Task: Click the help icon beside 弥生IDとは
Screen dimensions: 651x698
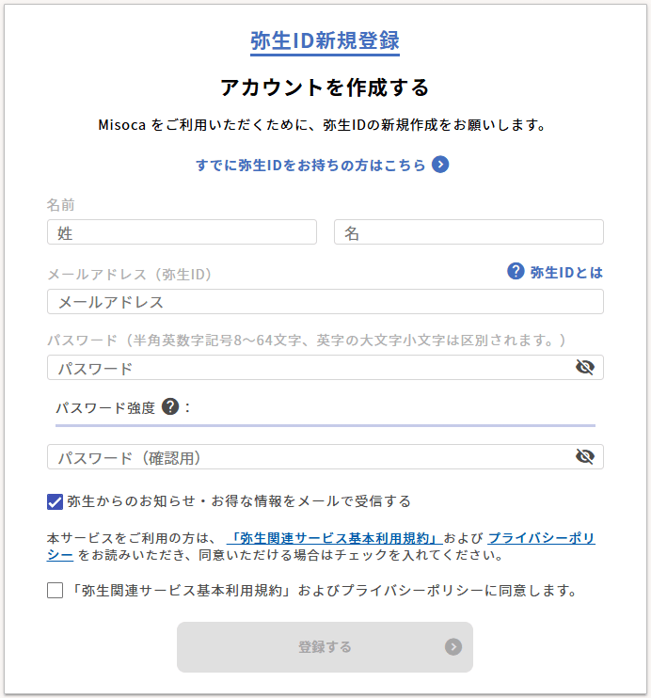Action: pyautogui.click(x=516, y=272)
